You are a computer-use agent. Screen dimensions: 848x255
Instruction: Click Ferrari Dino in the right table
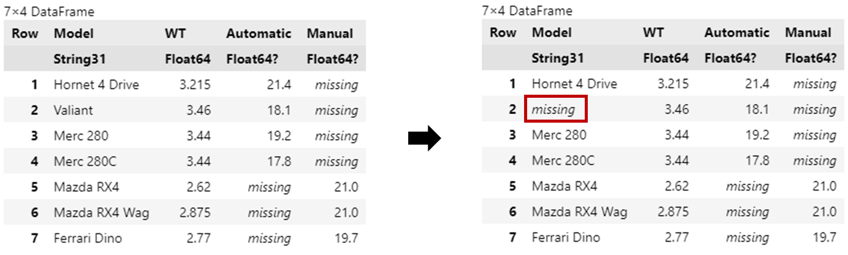(x=566, y=237)
